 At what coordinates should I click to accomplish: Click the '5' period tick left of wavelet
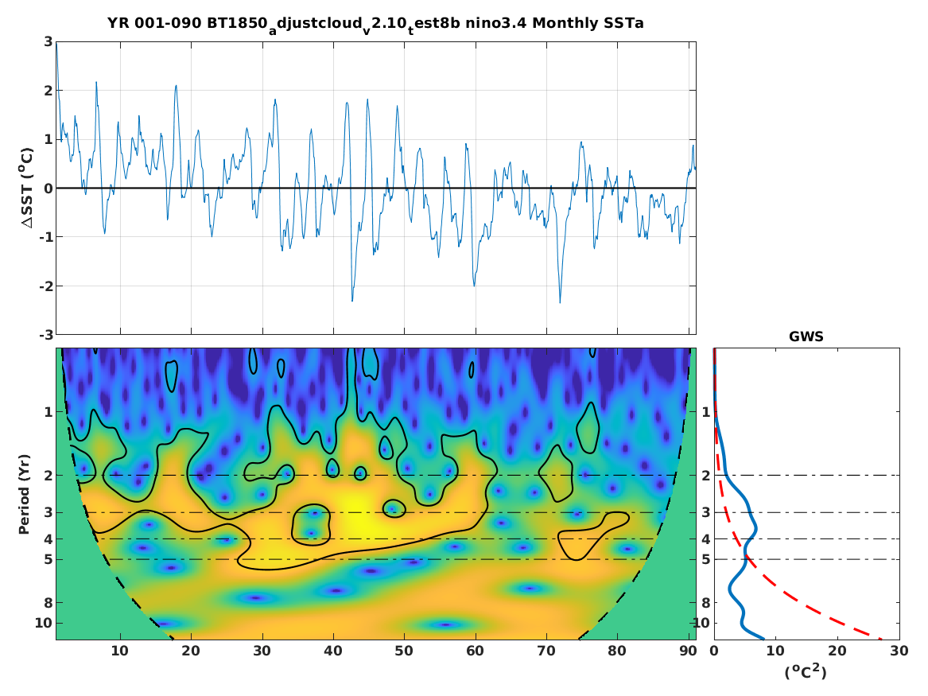(x=49, y=559)
